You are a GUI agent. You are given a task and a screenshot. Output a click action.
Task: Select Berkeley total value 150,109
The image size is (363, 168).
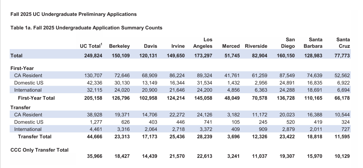pyautogui.click(x=121, y=55)
